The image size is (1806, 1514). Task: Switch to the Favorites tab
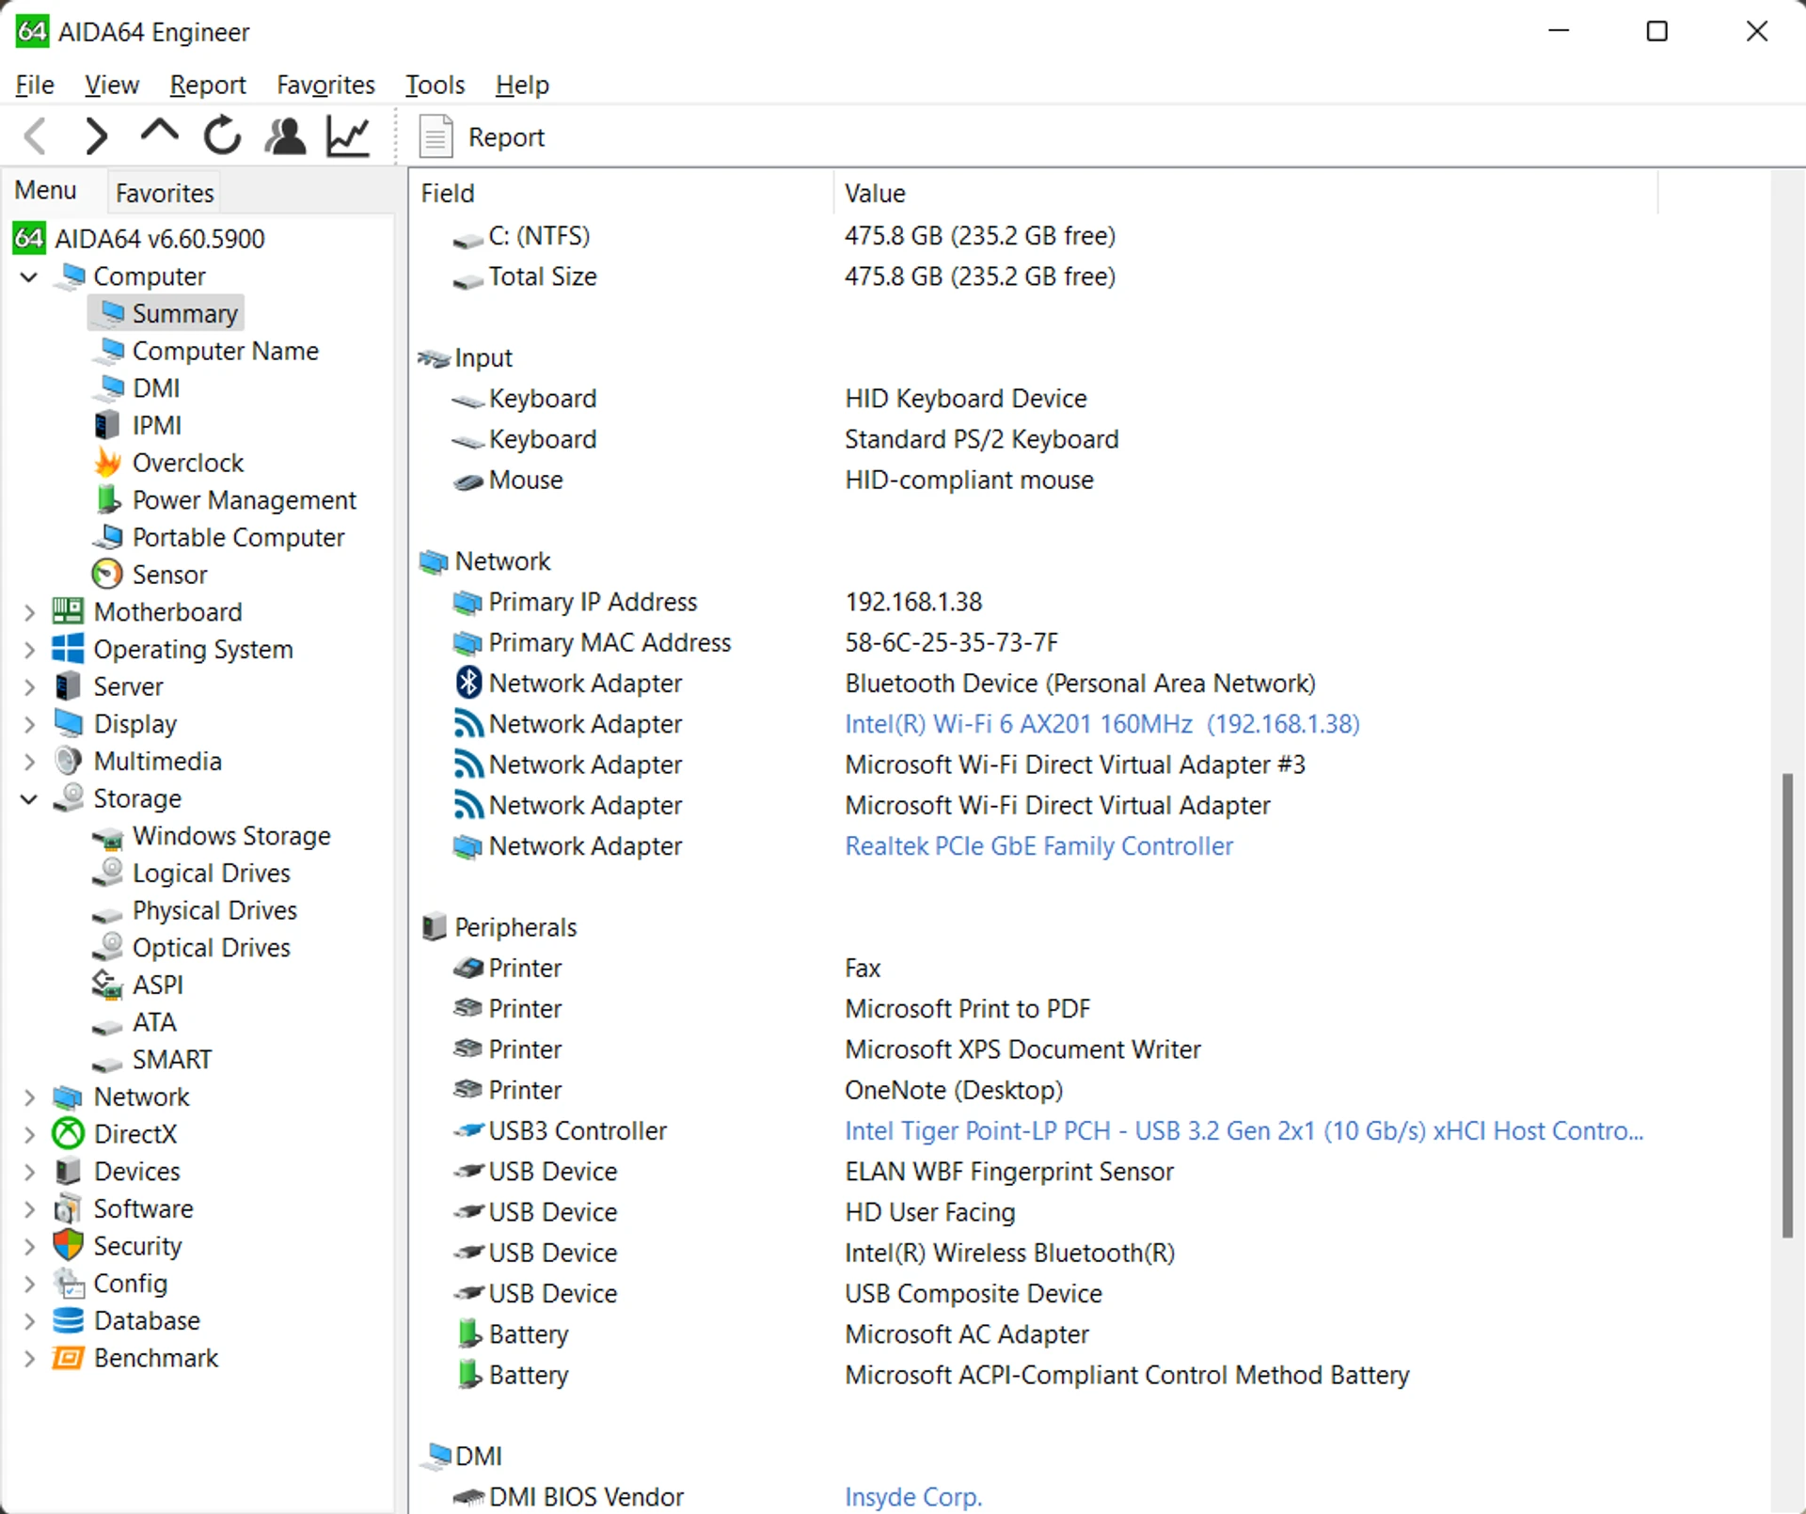[165, 193]
